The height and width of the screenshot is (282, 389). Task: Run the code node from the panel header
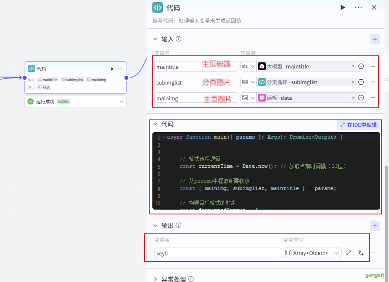point(343,7)
